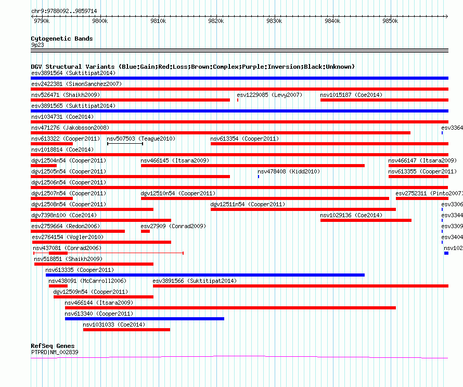Click the red nsv1031033 loss bar

(126, 330)
